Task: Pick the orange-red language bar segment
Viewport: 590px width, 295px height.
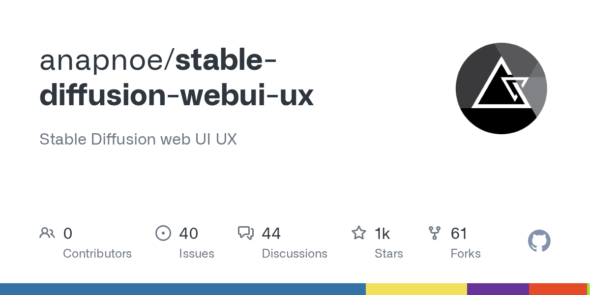Action: (x=558, y=289)
